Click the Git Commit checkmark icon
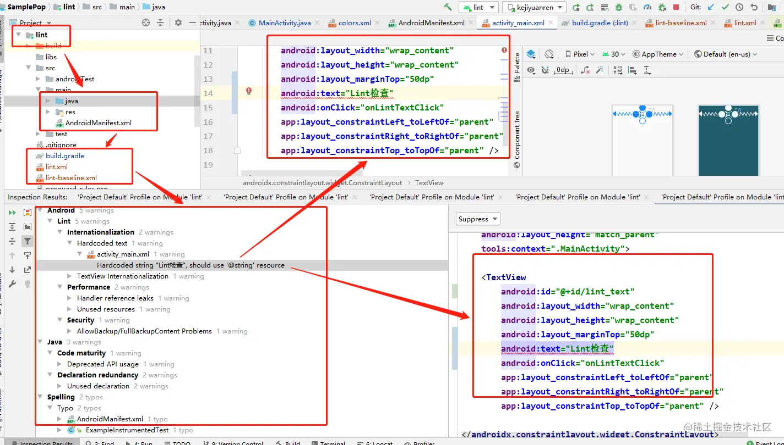This screenshot has height=445, width=784. tap(725, 7)
